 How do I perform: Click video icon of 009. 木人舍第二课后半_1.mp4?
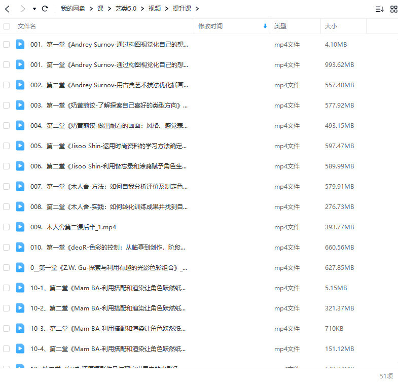pyautogui.click(x=20, y=227)
